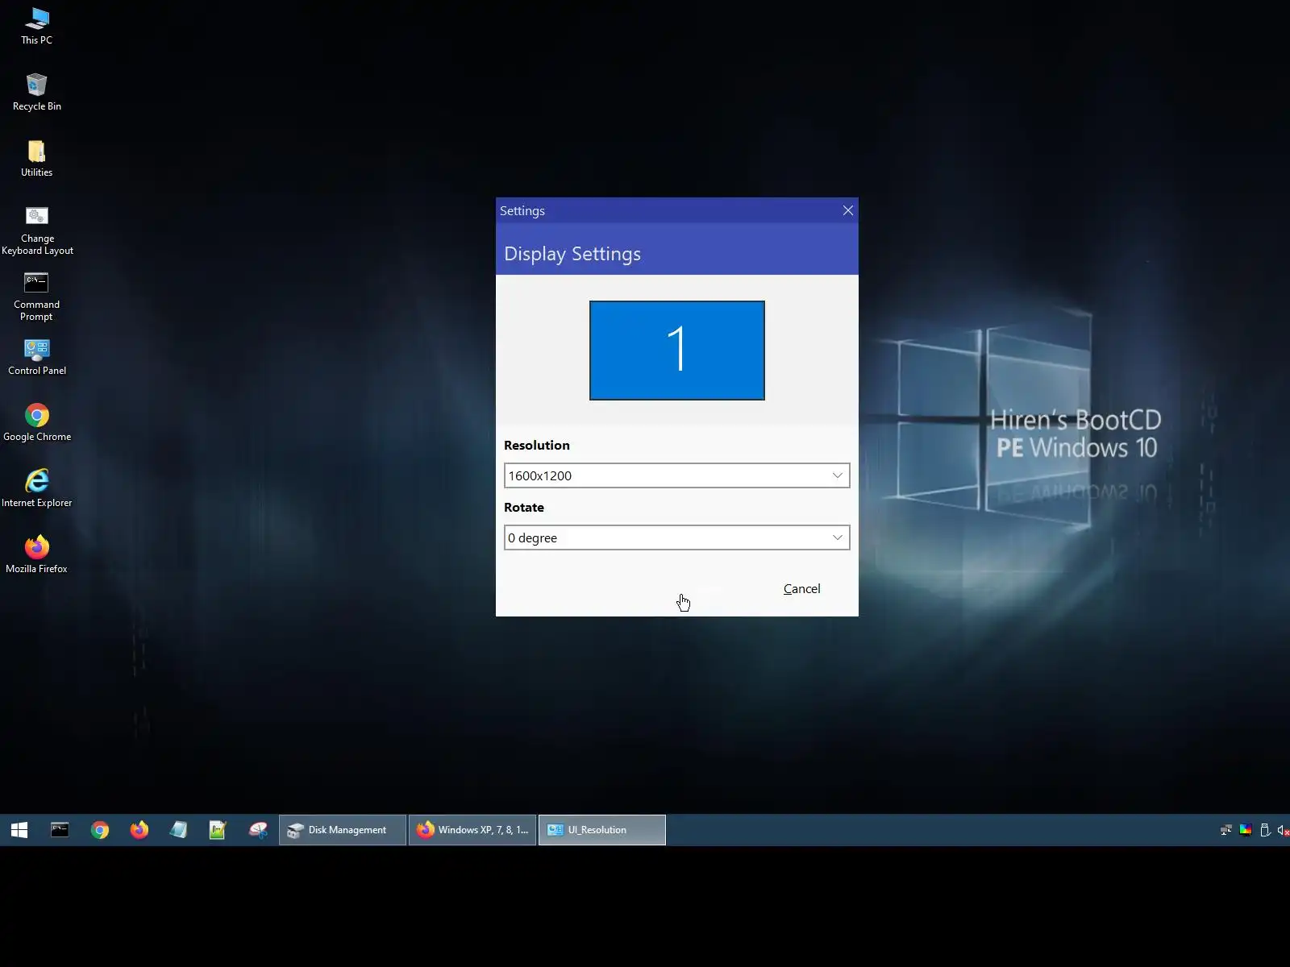
Task: Open the Windows Start menu
Action: tap(19, 830)
